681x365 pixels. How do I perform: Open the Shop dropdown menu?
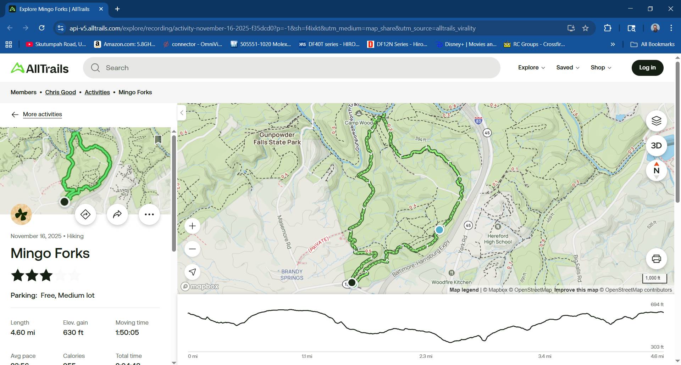[x=601, y=68]
